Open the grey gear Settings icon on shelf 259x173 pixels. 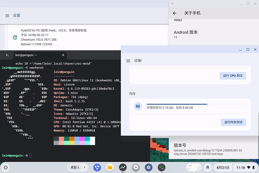[x=136, y=167]
